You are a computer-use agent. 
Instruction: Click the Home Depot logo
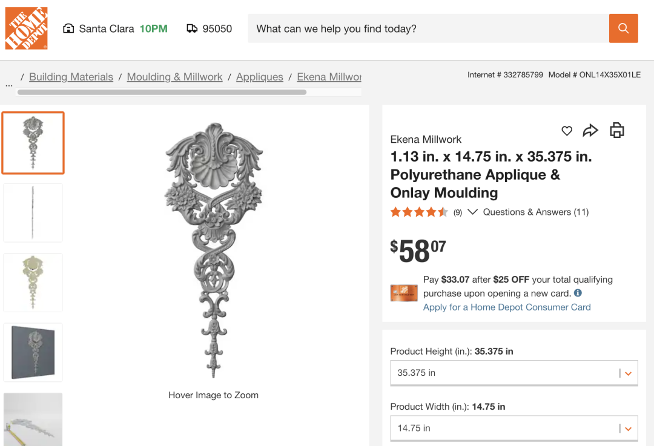pyautogui.click(x=27, y=28)
